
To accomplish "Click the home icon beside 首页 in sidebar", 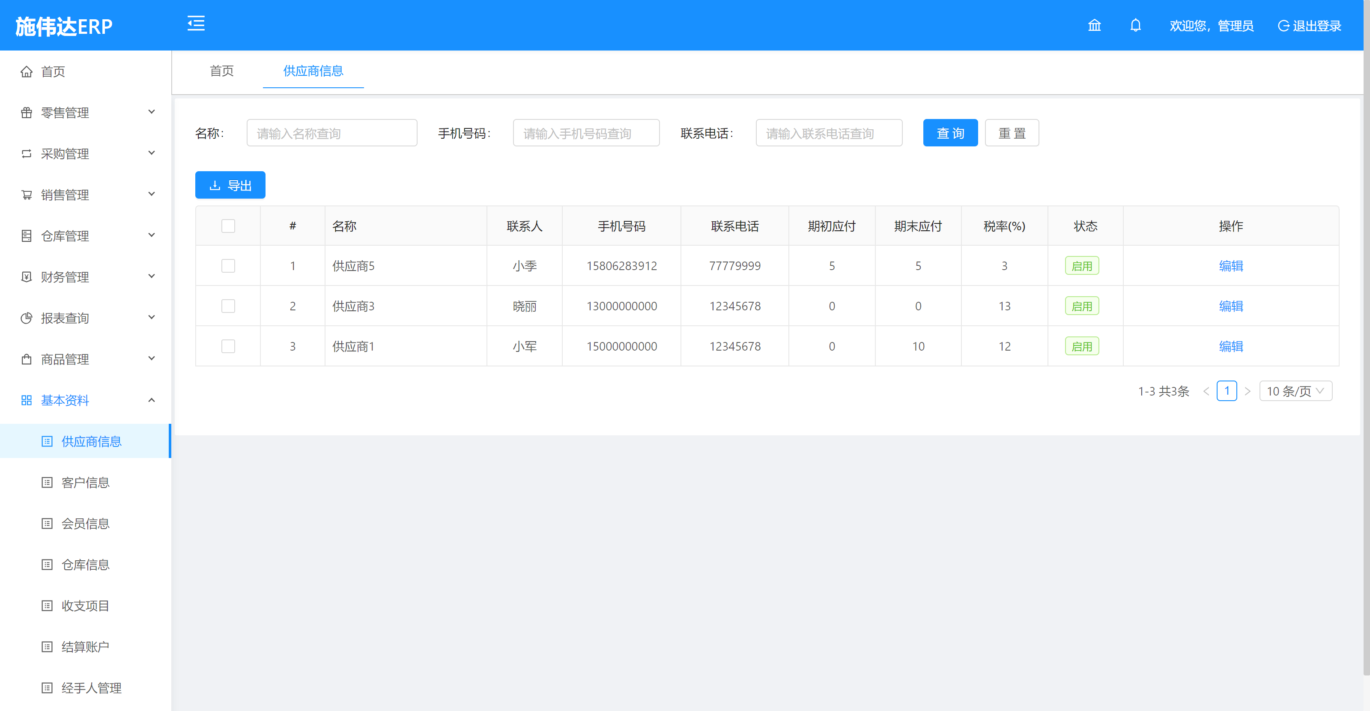I will click(27, 72).
